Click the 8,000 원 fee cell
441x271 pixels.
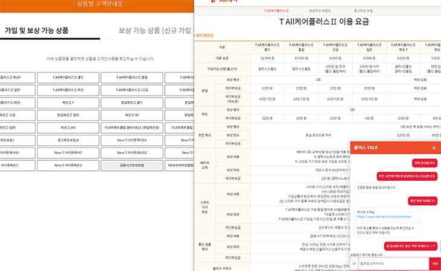tap(335, 58)
